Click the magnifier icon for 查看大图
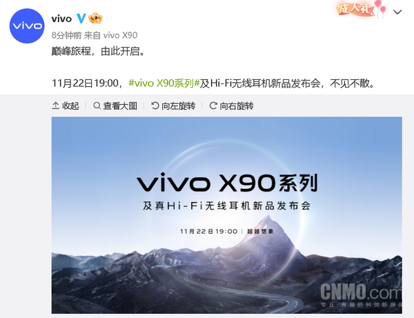Screen dimensions: 414x318 [x=97, y=106]
